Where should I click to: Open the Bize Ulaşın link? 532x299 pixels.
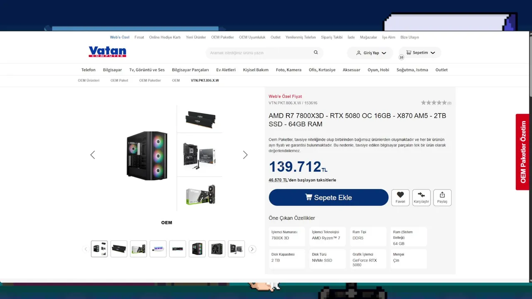pos(410,37)
